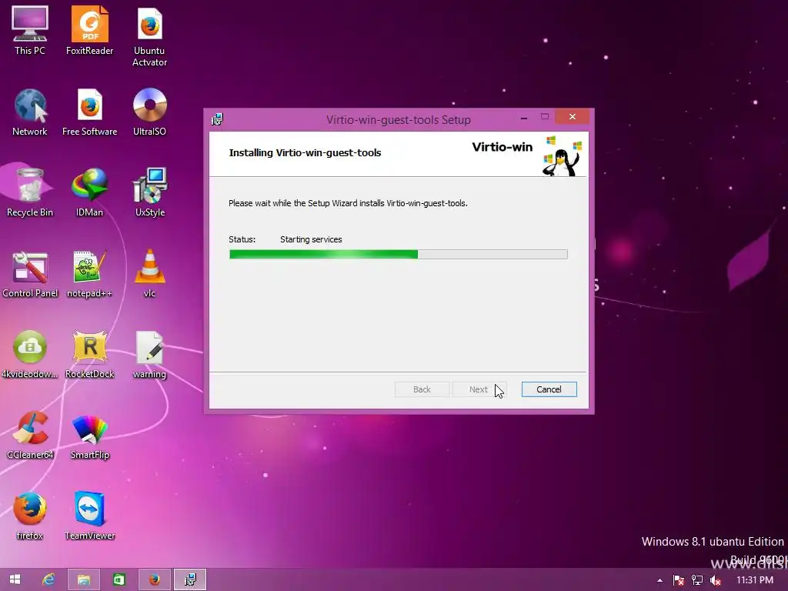
Task: Select the notepad++ desktop icon
Action: point(89,273)
